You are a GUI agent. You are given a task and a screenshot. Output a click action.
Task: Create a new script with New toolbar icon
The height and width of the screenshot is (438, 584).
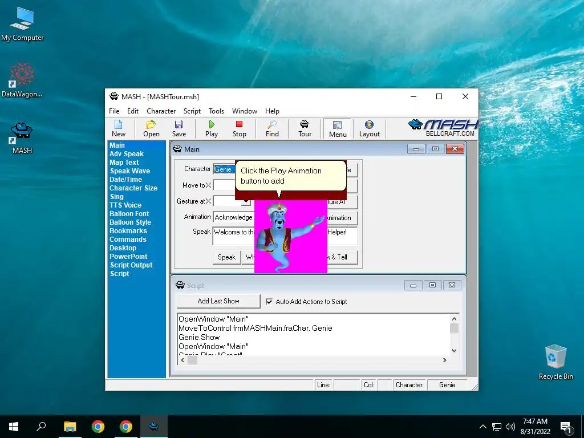119,128
